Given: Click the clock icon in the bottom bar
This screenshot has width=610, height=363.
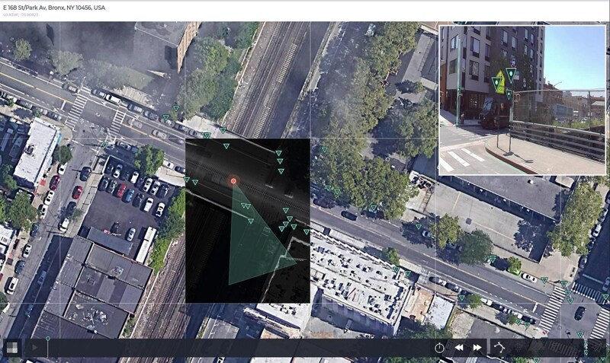Looking at the screenshot, I should pos(440,347).
